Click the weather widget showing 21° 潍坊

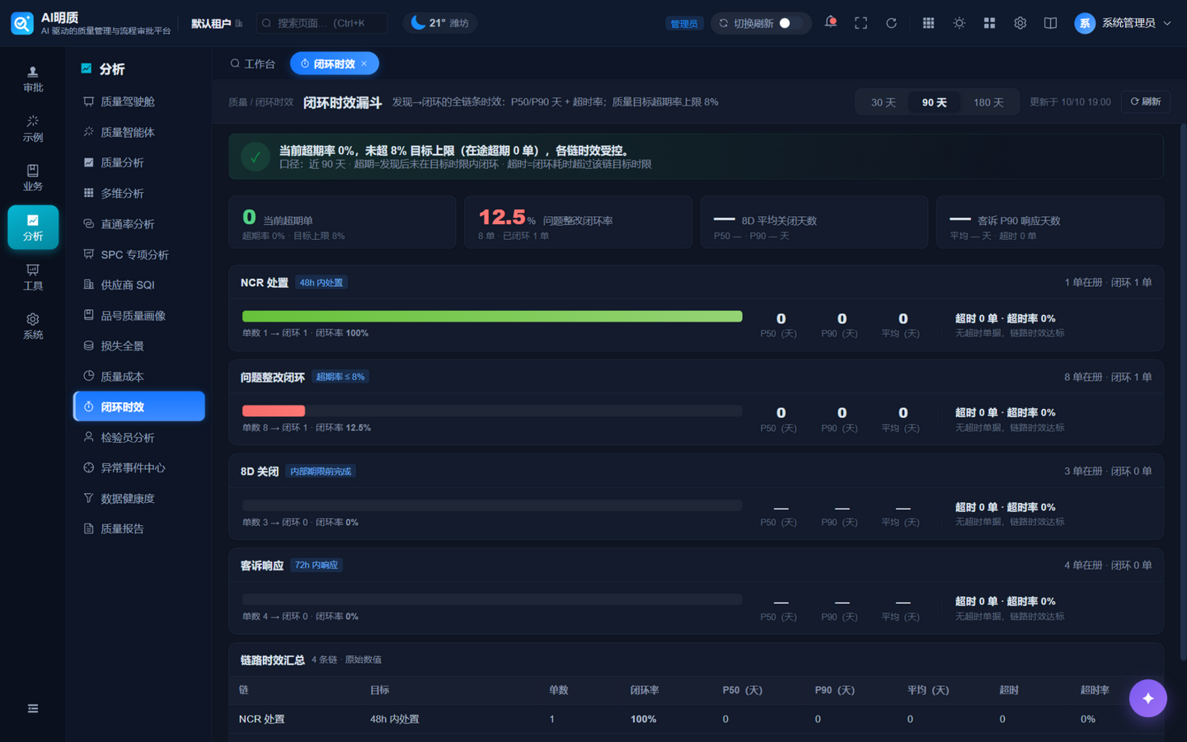point(440,23)
